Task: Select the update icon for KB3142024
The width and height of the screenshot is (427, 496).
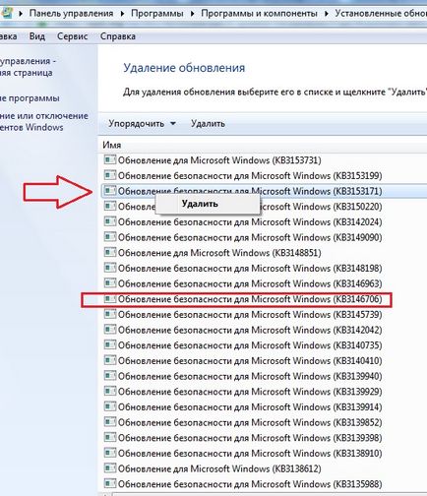Action: pyautogui.click(x=110, y=221)
